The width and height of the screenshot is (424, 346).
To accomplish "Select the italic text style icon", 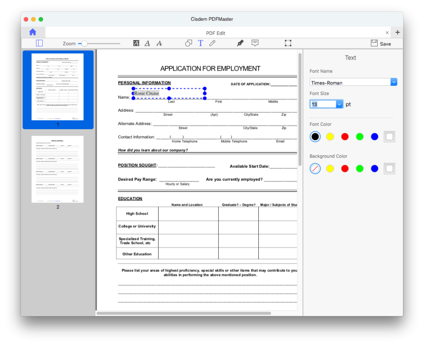I will point(147,43).
